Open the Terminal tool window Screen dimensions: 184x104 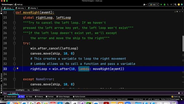[49, 96]
